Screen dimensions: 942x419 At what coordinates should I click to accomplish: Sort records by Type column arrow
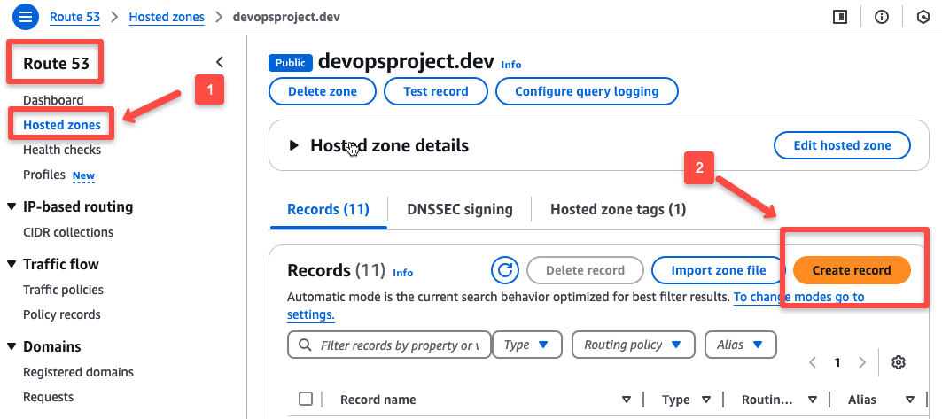coord(706,400)
